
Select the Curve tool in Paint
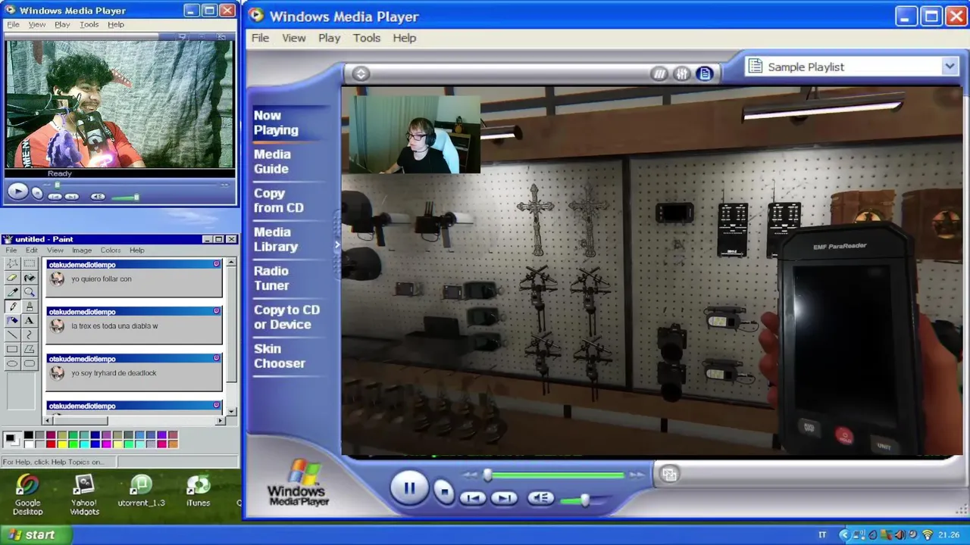click(29, 335)
